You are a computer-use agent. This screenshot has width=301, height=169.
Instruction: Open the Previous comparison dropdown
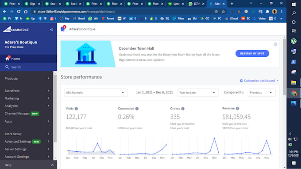262,92
